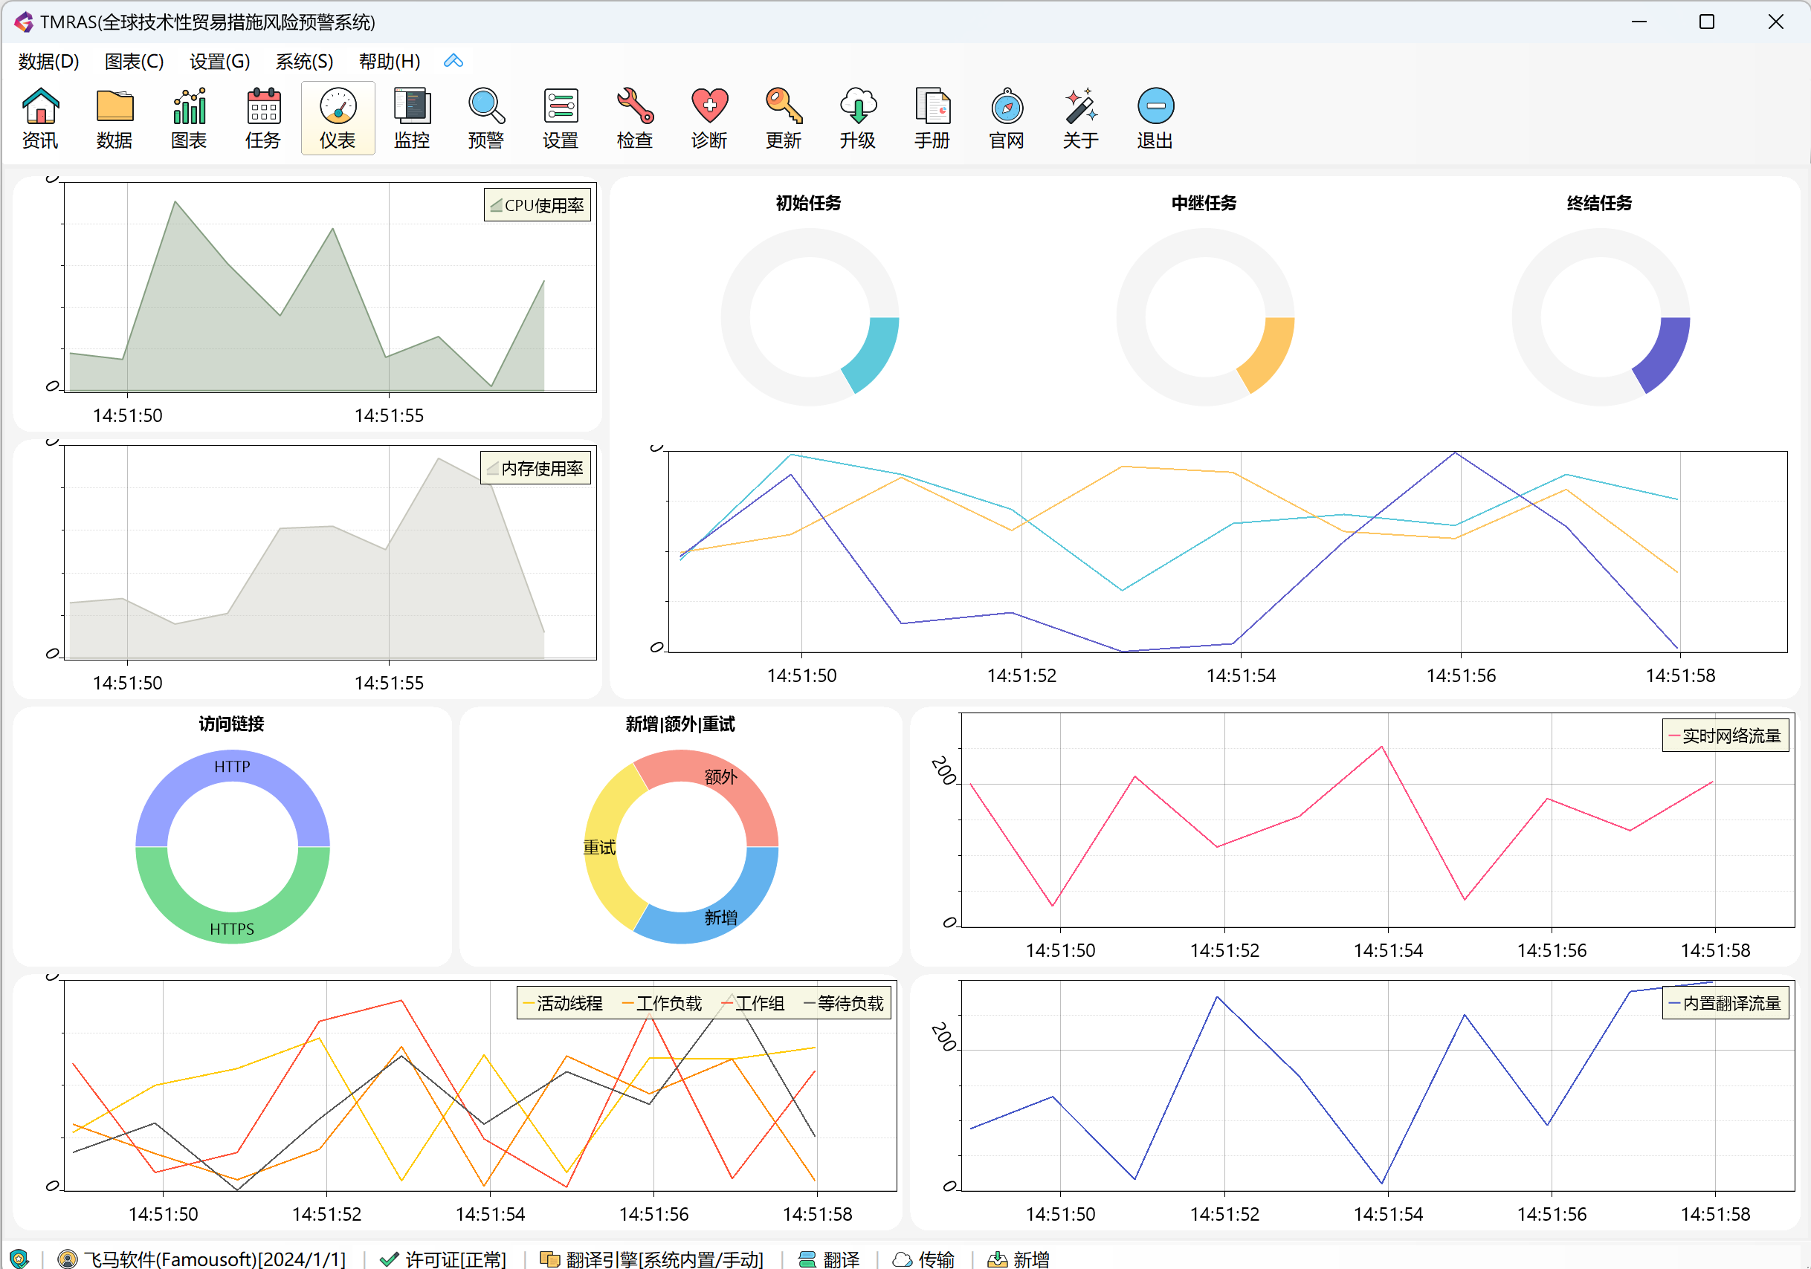This screenshot has width=1811, height=1269.
Task: Click 许可证[正常] status text
Action: tap(456, 1259)
